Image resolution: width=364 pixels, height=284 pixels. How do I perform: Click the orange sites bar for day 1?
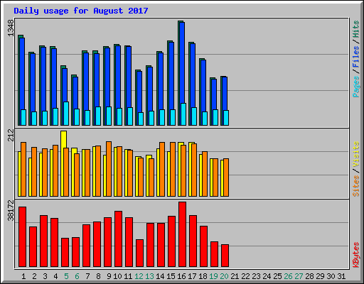23,170
